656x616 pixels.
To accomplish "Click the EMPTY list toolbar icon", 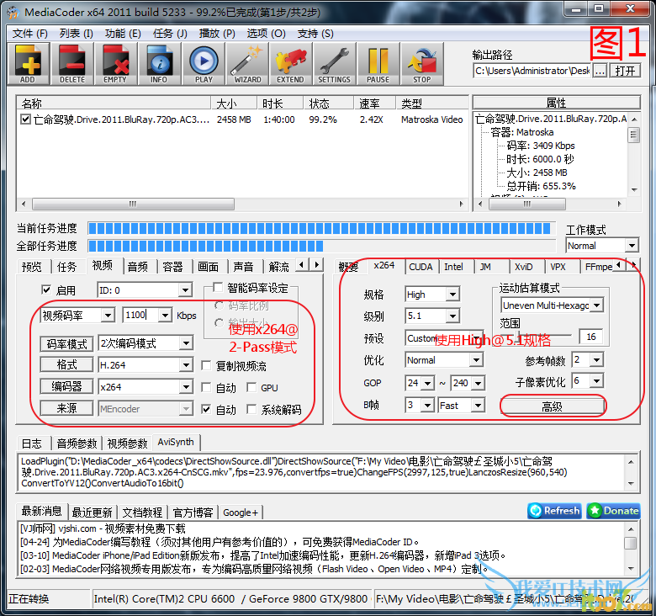I will point(115,63).
